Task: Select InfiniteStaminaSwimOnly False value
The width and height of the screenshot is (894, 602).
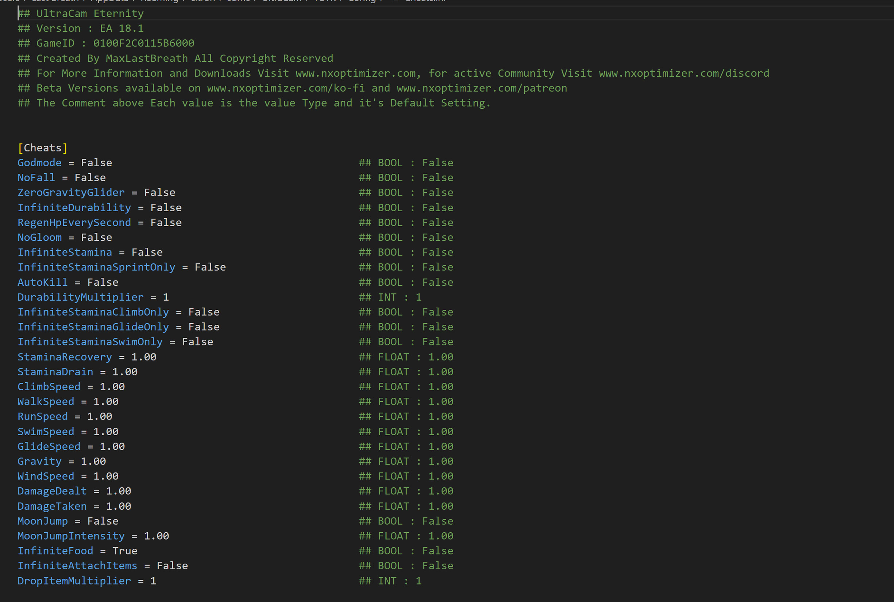Action: tap(197, 342)
